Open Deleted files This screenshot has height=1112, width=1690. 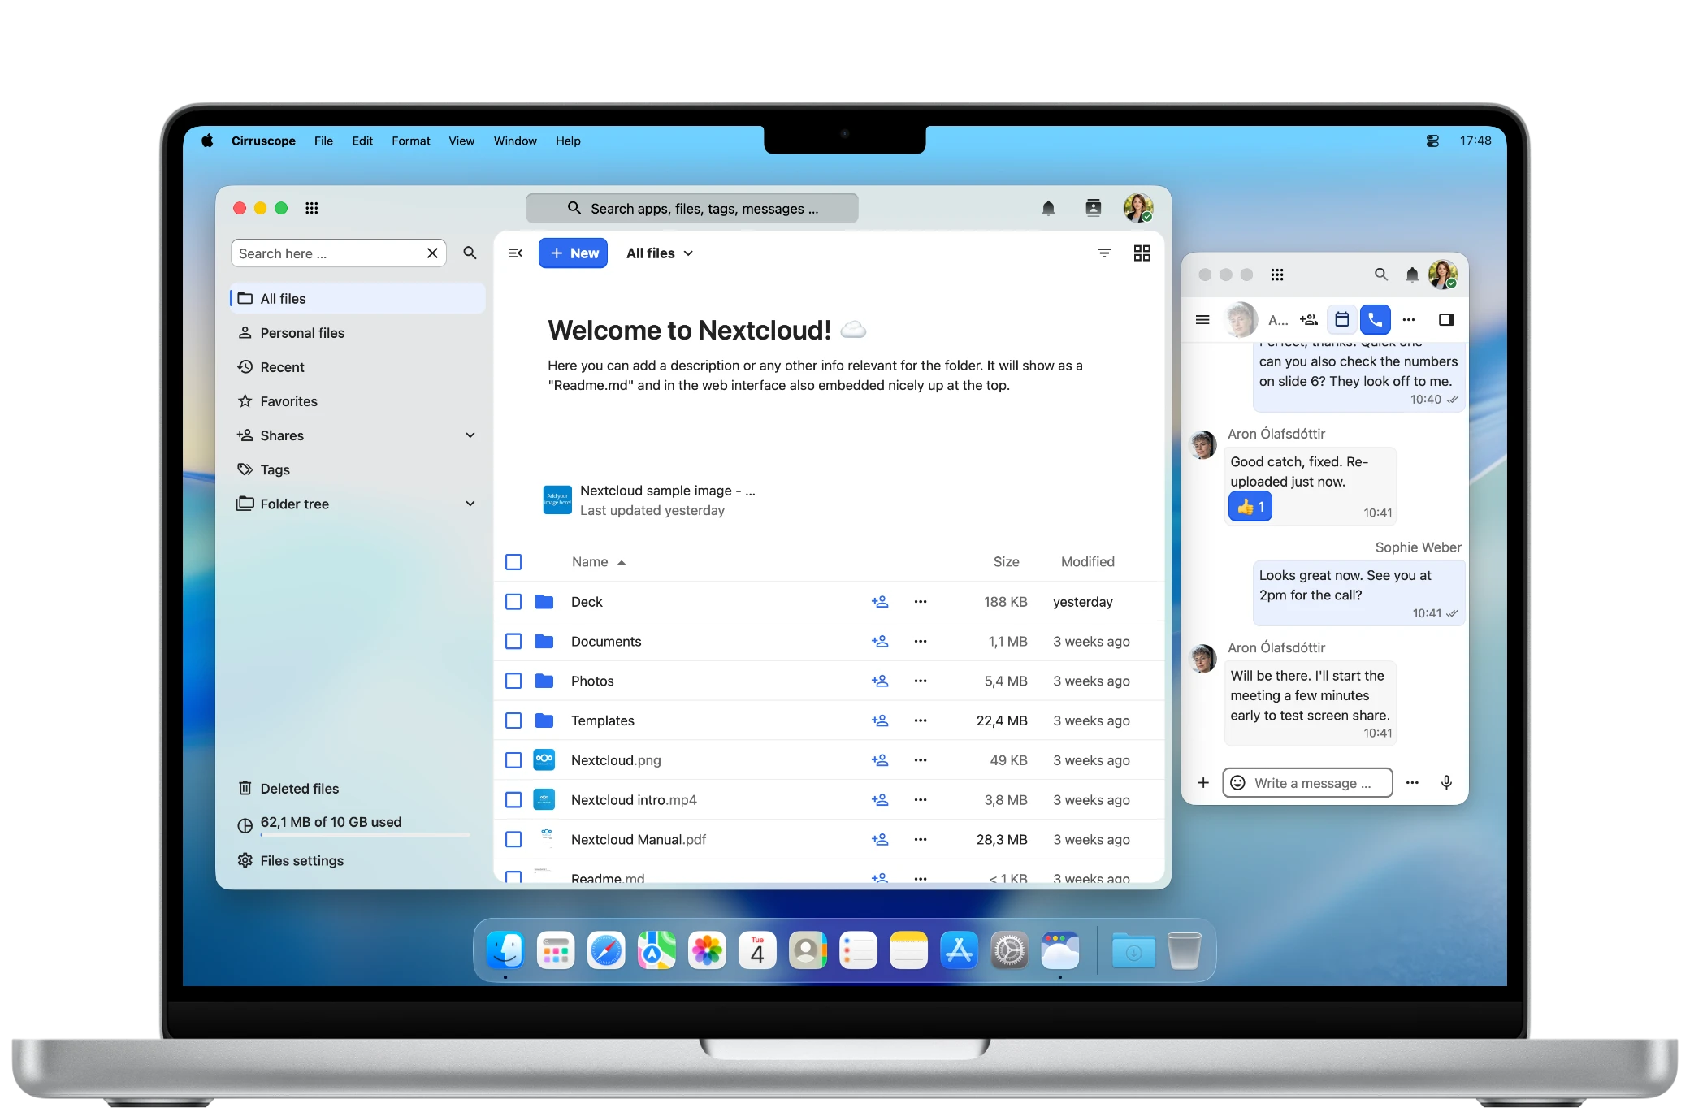[357, 789]
